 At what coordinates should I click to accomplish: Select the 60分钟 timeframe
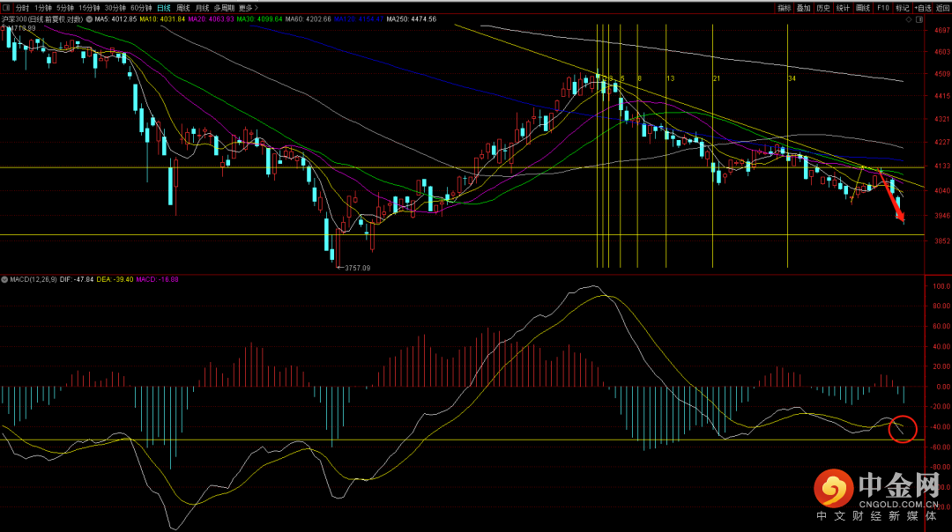141,7
